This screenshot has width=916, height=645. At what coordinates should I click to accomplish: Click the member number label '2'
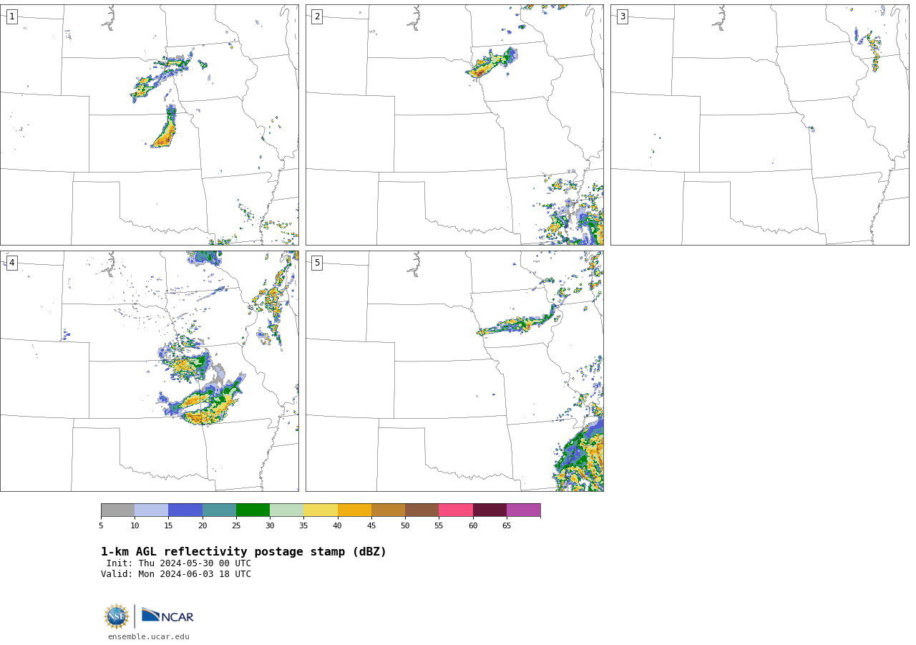[317, 16]
